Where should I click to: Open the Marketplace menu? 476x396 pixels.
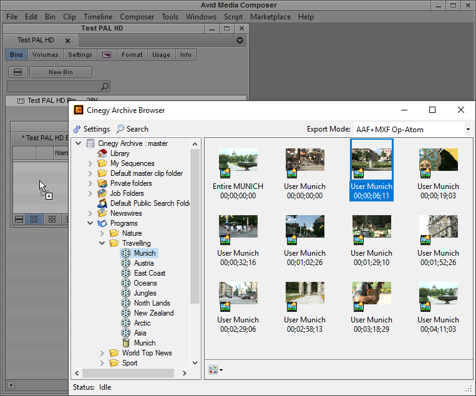click(270, 17)
